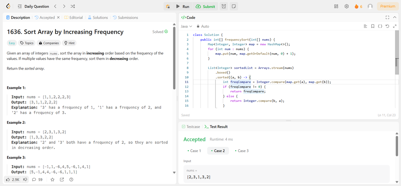Click the problem title 1636. Sort Array

pos(65,32)
